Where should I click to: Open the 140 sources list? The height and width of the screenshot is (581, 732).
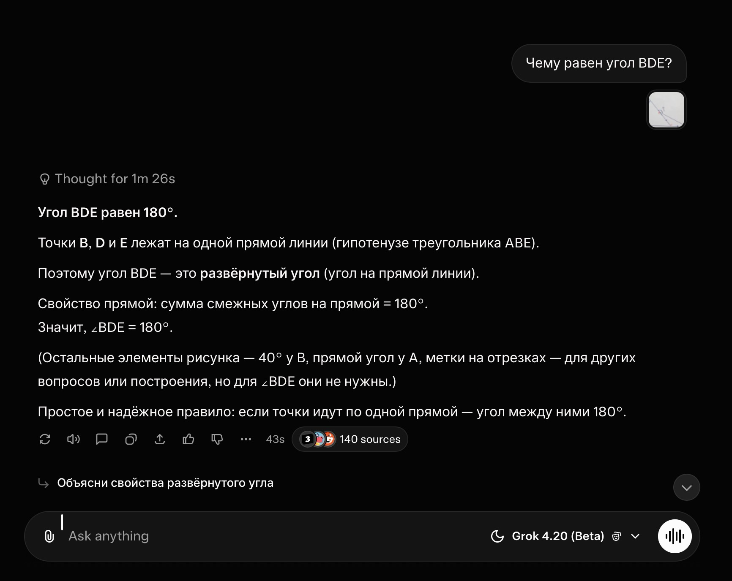click(350, 440)
